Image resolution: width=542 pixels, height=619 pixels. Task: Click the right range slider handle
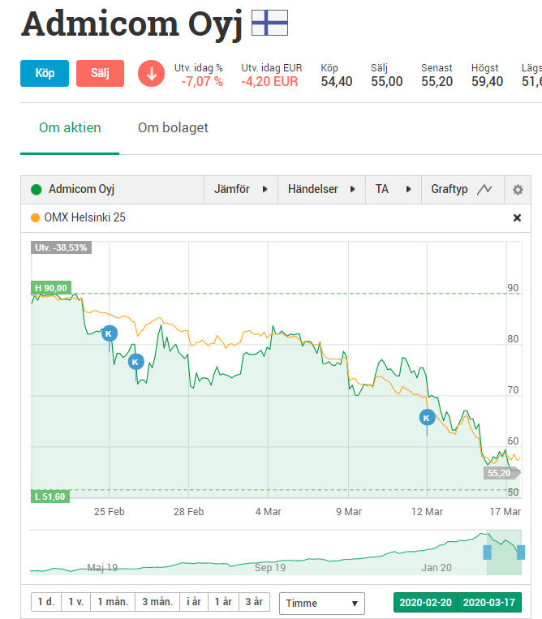coord(521,552)
